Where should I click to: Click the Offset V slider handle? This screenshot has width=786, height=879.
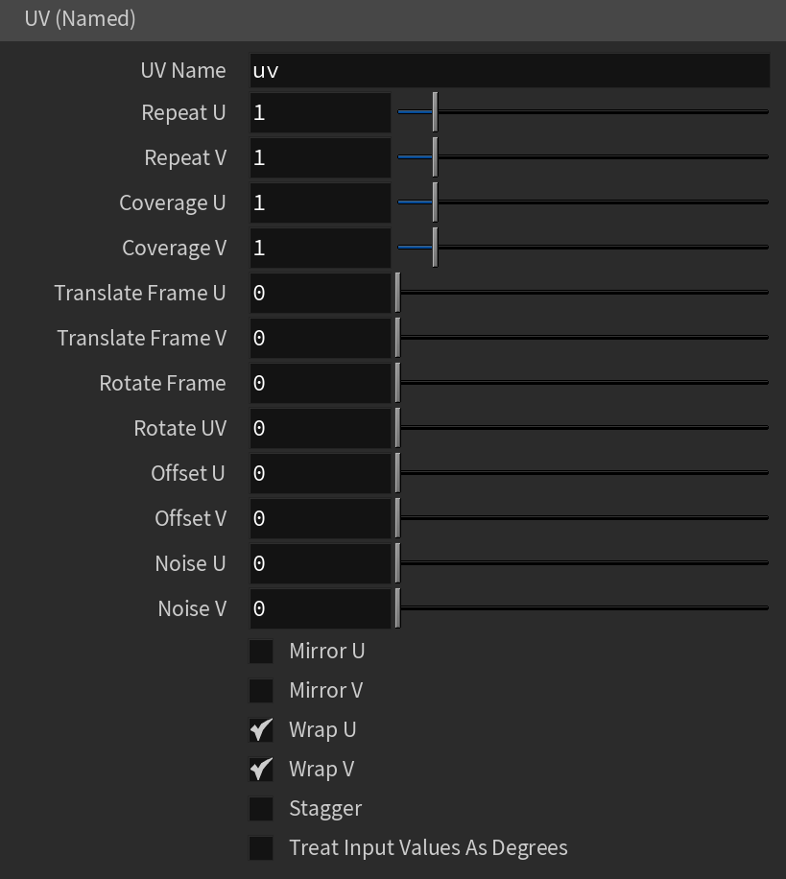coord(398,518)
